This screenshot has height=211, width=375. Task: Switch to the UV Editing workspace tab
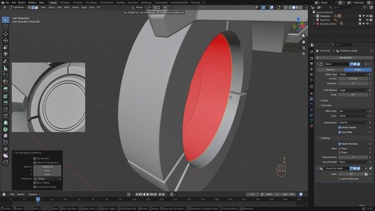pyautogui.click(x=91, y=2)
